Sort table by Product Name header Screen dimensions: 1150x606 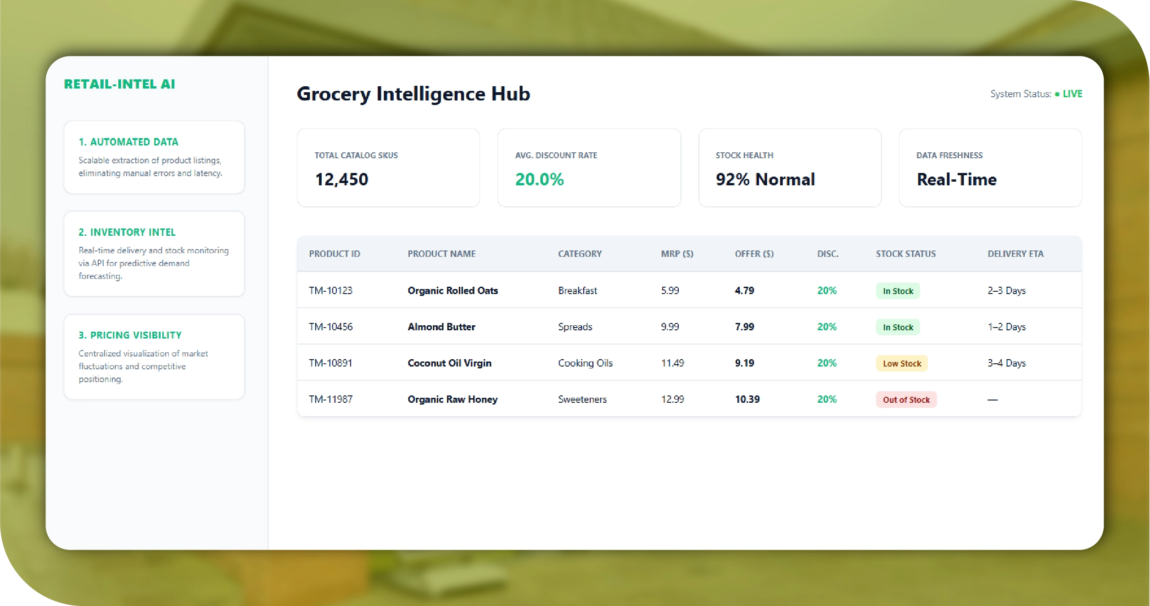pyautogui.click(x=441, y=254)
